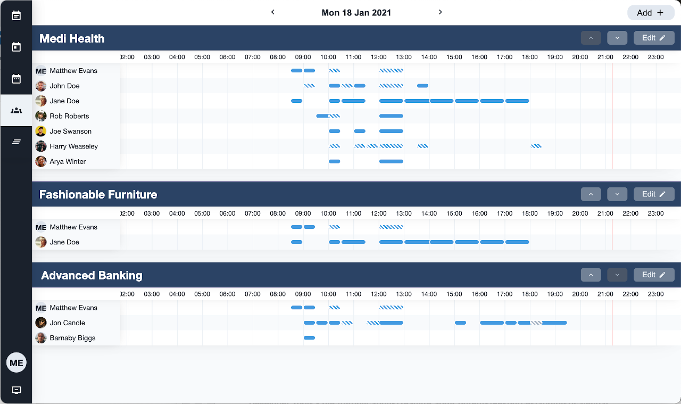Open the agenda view in the sidebar
Viewport: 681px width, 404px height.
(x=16, y=16)
